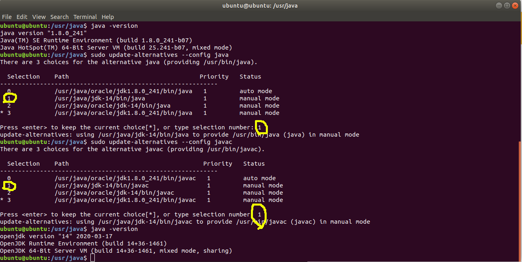Open the View menu
The image size is (522, 262).
coord(39,17)
